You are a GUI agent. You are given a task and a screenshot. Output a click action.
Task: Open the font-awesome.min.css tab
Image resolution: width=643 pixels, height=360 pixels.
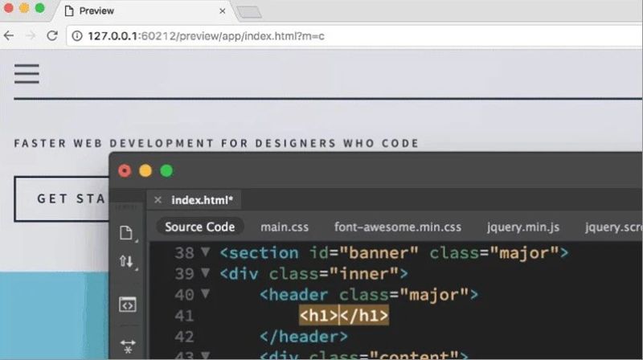point(398,227)
